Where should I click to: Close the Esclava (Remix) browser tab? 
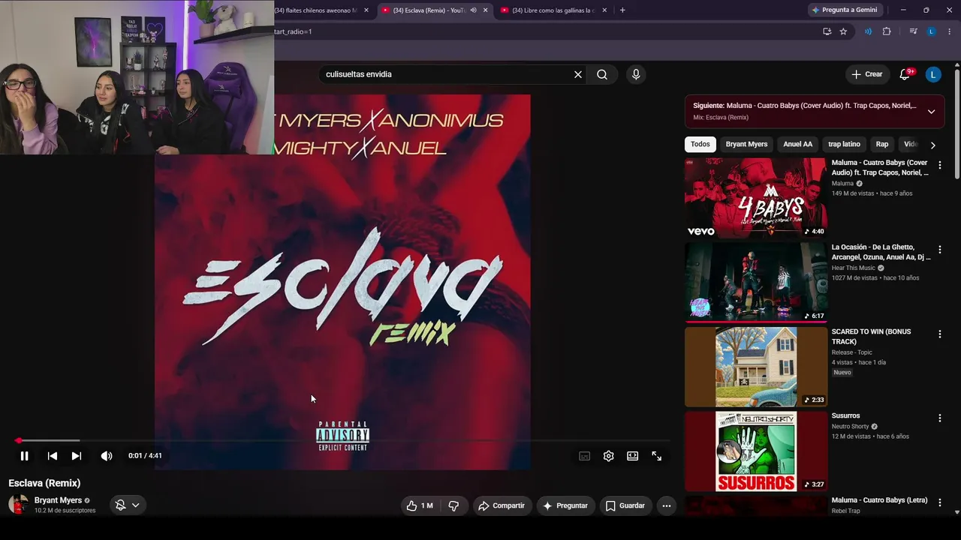click(486, 10)
